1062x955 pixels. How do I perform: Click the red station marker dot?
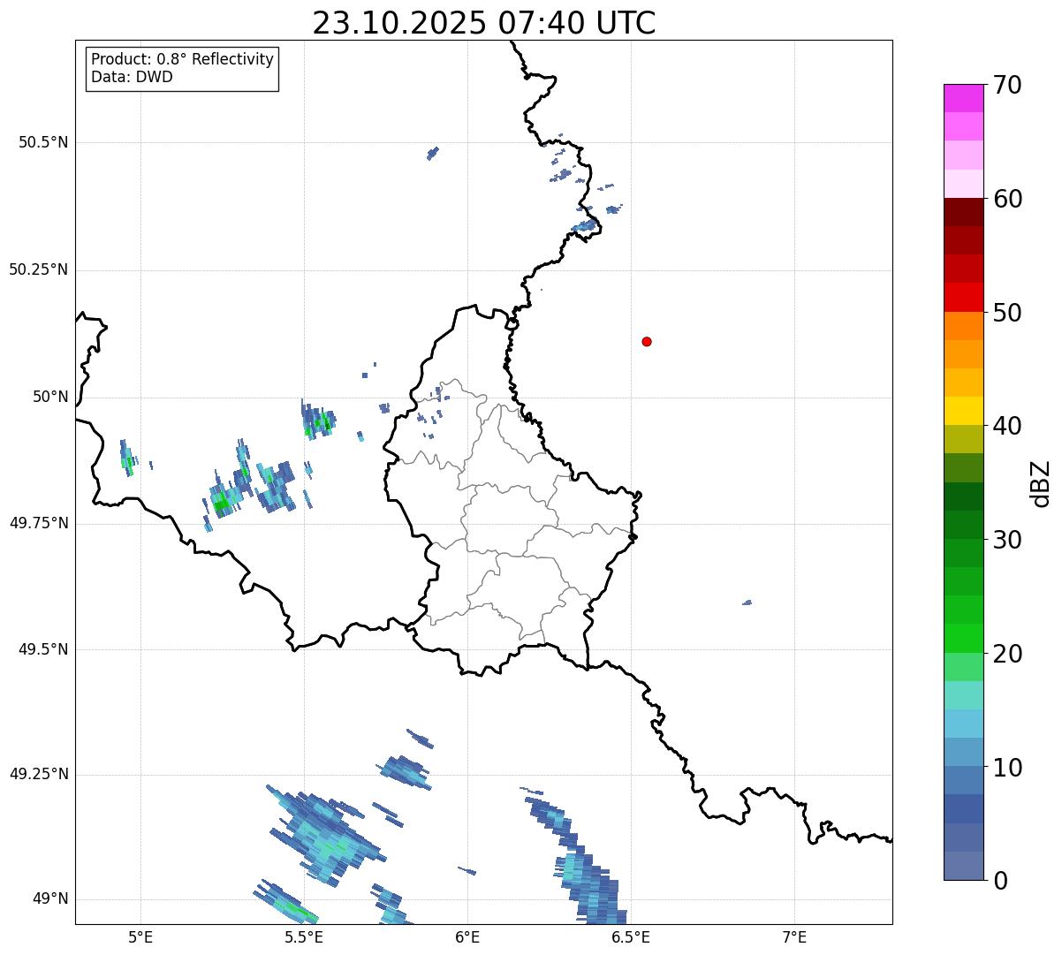(647, 341)
